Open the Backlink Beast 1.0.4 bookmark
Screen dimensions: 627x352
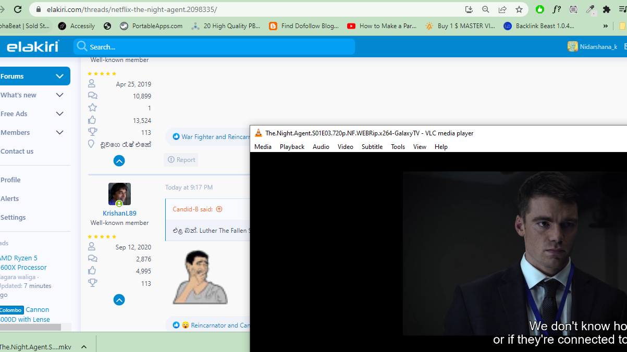pyautogui.click(x=539, y=26)
